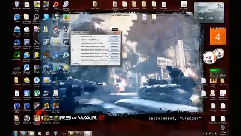This screenshot has width=241, height=136.
Task: Open the Windows Start menu orb
Action: (x=15, y=133)
